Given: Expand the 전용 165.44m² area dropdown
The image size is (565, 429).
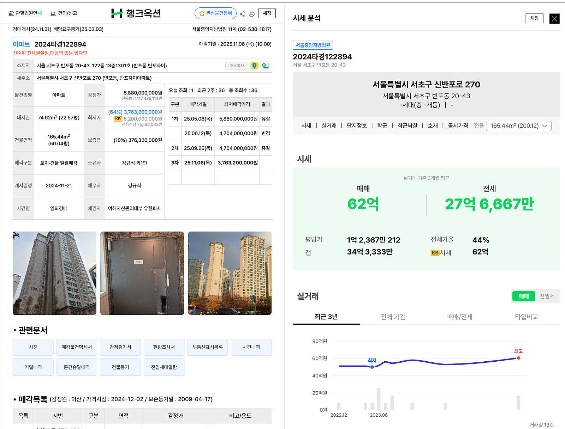Looking at the screenshot, I should pos(518,126).
